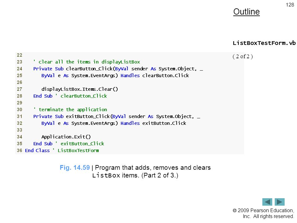
Task: Click "End Sub ' exitButton_Click" on line 35
Action: [69, 143]
